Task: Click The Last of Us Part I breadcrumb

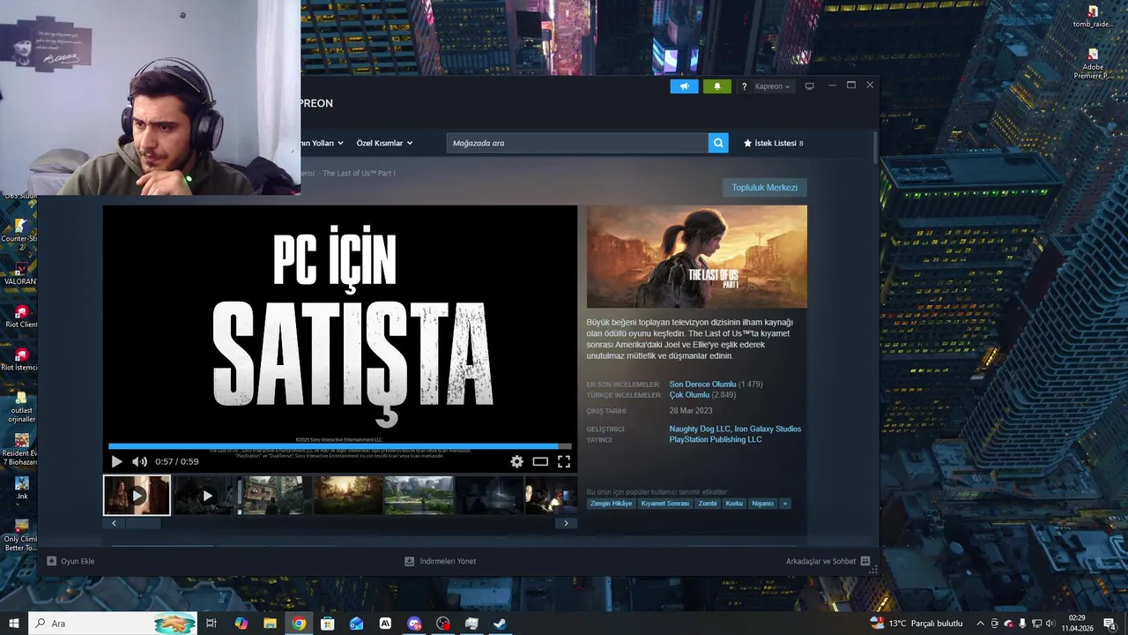Action: tap(359, 174)
